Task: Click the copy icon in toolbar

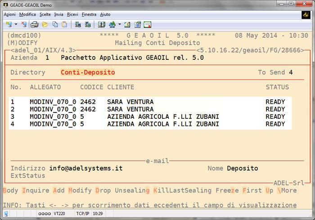Action: pos(54,24)
